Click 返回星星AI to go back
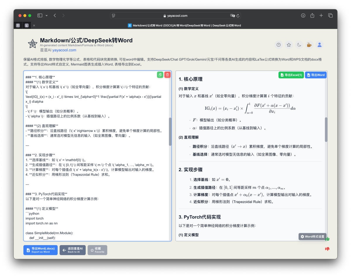This screenshot has width=351, height=277. [x=72, y=250]
